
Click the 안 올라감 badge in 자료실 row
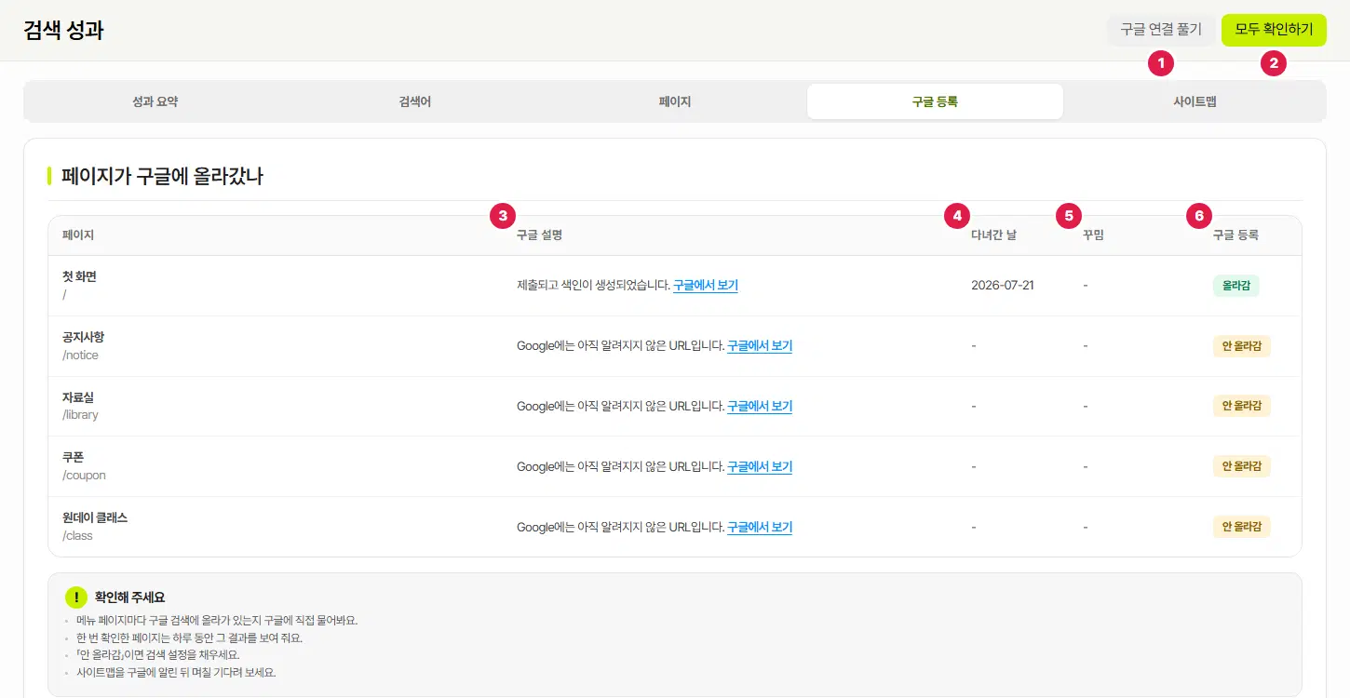coord(1241,406)
